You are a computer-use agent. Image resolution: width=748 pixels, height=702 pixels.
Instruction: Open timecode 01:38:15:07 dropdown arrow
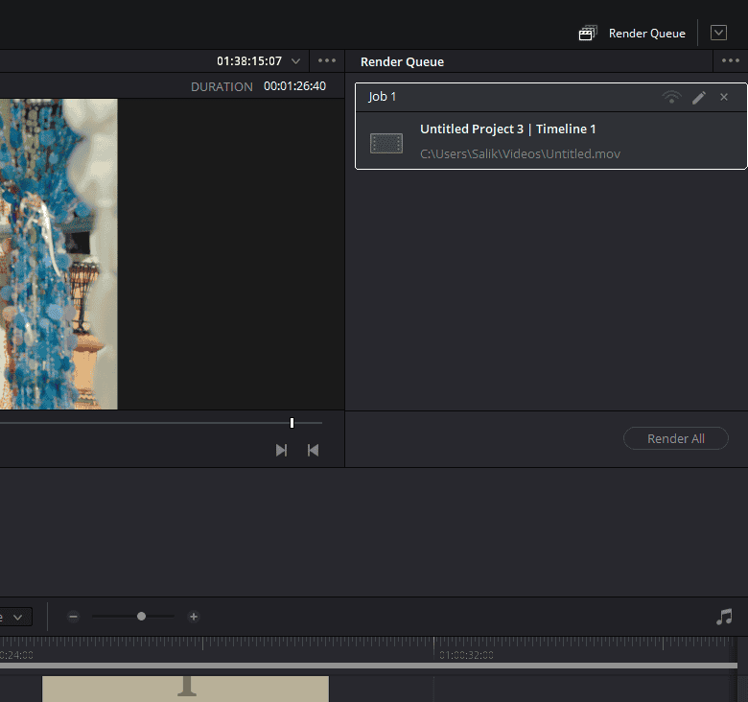click(295, 61)
